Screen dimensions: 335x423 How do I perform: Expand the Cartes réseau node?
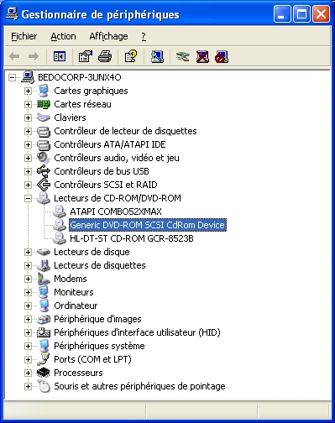[x=28, y=104]
